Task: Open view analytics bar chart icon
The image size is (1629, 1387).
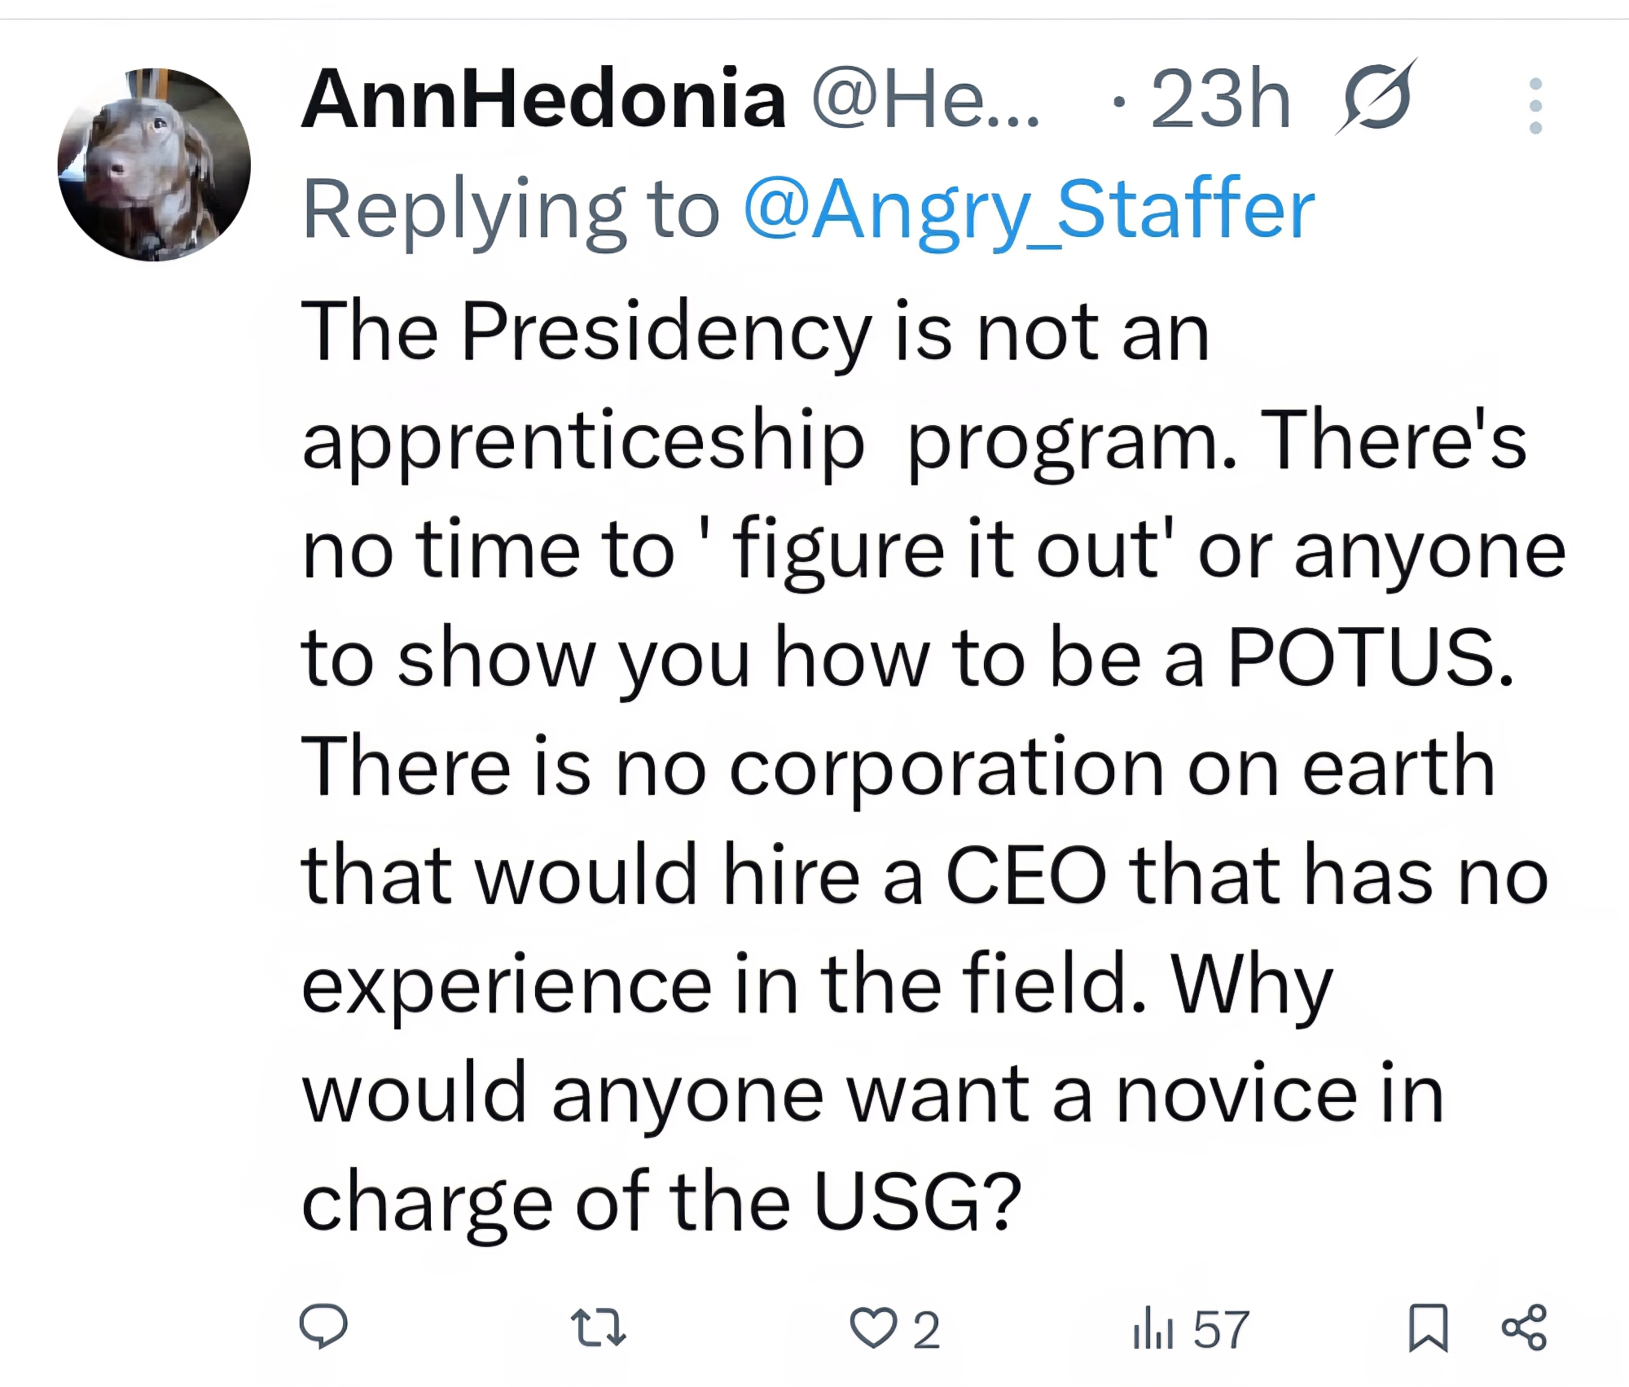Action: (x=1153, y=1328)
